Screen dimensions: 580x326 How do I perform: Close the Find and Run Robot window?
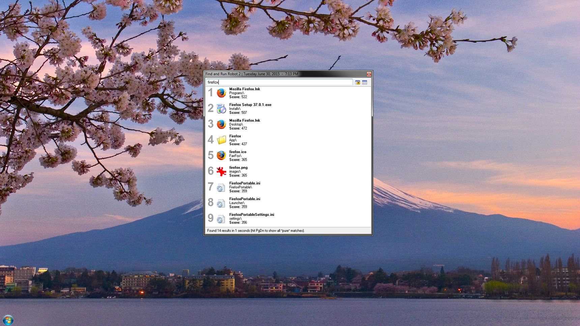[369, 74]
